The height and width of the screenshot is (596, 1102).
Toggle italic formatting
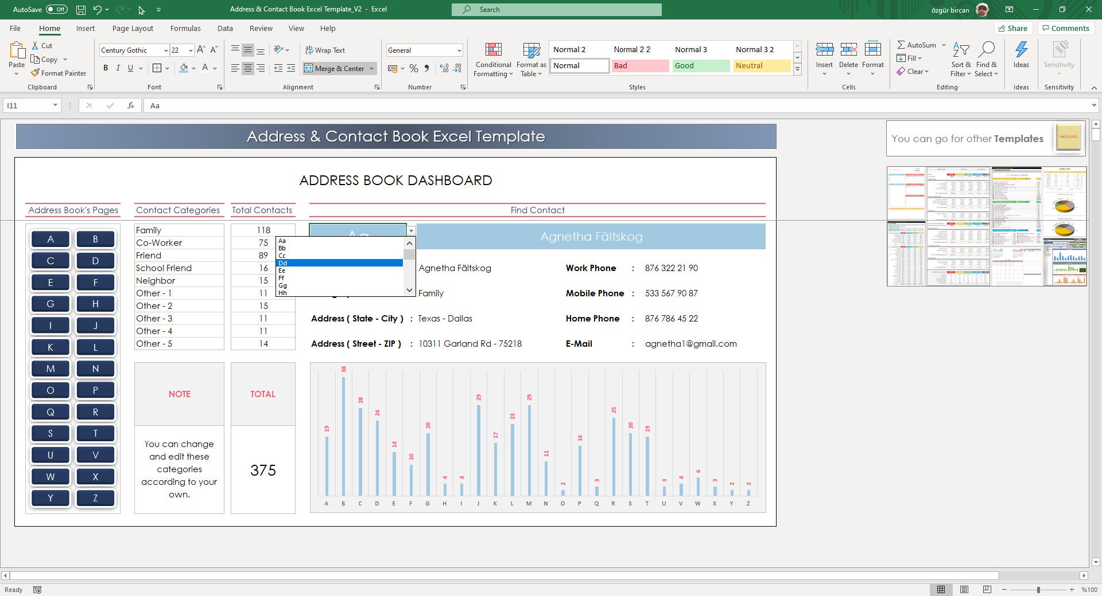click(118, 68)
